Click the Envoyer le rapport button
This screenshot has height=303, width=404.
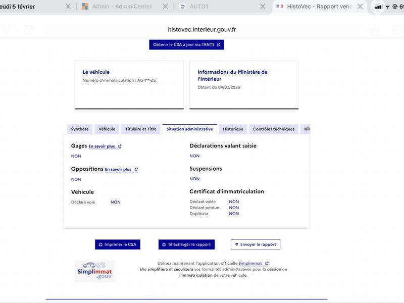coord(256,244)
